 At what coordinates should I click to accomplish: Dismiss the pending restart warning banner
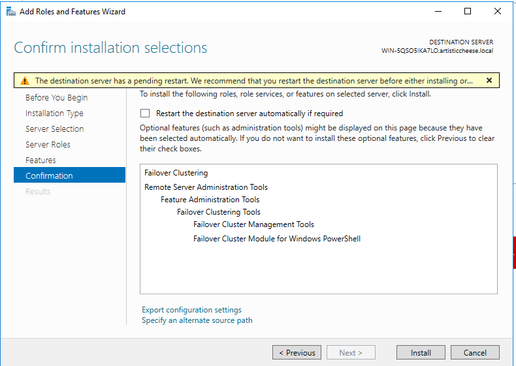pyautogui.click(x=489, y=81)
